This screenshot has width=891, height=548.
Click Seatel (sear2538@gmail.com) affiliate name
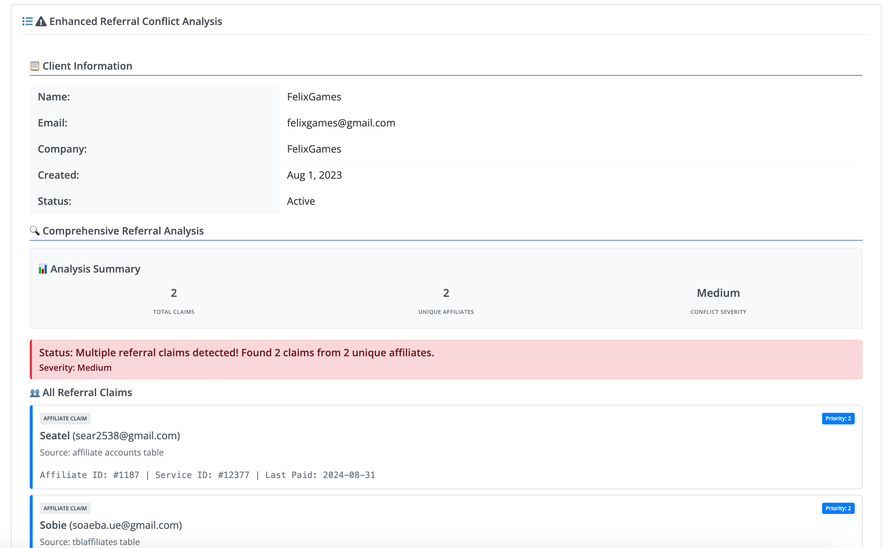pos(110,435)
